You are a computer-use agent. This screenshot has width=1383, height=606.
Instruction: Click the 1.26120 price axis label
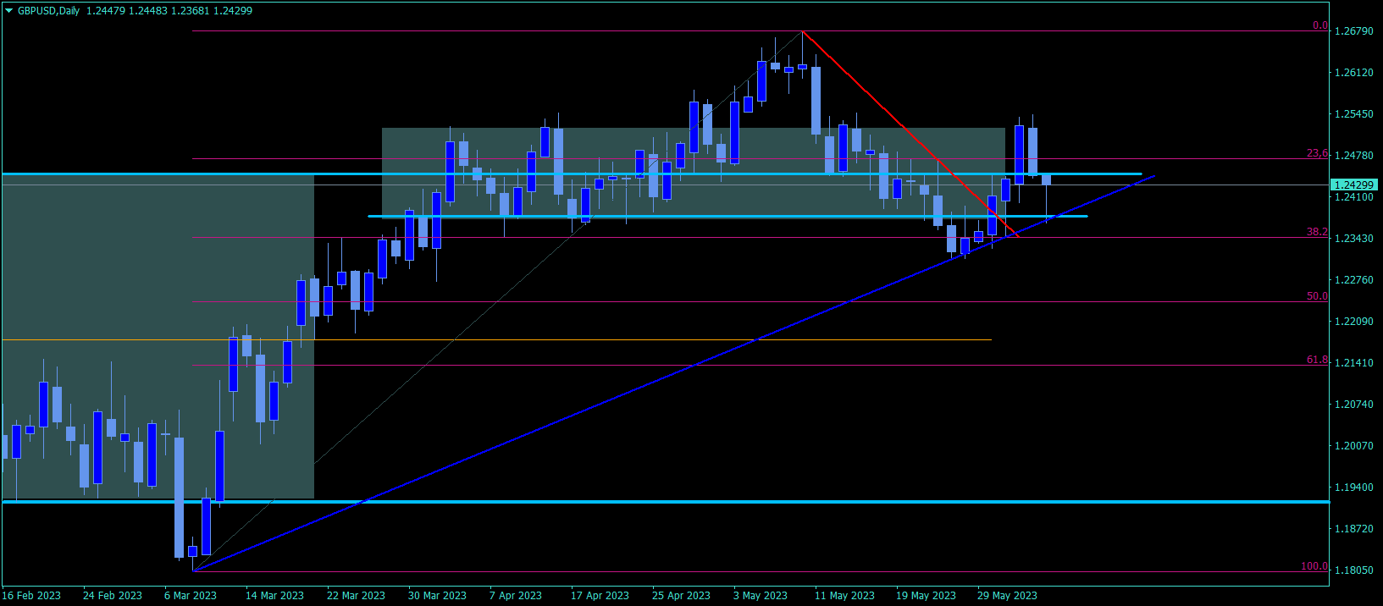1354,73
